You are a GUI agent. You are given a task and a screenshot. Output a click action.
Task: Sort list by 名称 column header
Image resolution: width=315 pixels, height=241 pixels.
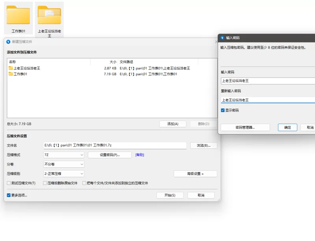tap(48, 62)
